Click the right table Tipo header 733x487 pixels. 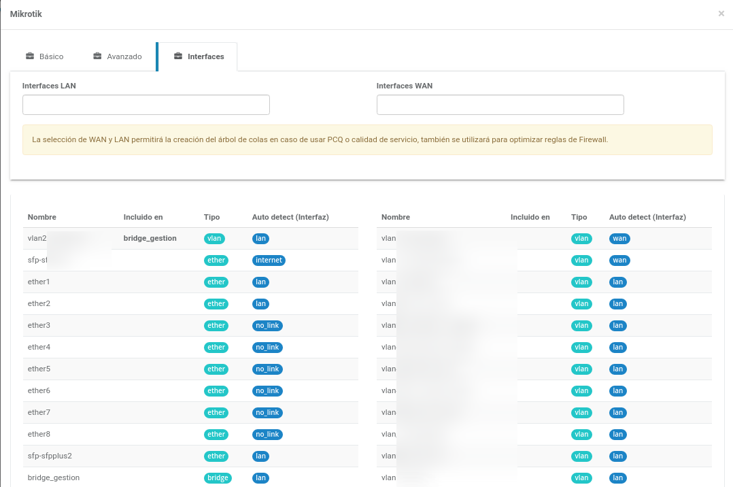[579, 217]
